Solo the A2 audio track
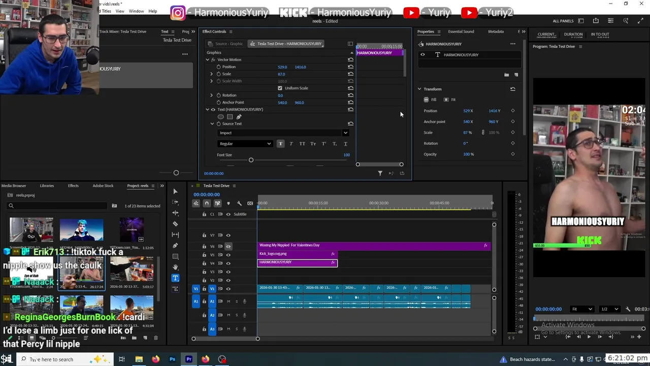Image resolution: width=650 pixels, height=366 pixels. tap(236, 315)
